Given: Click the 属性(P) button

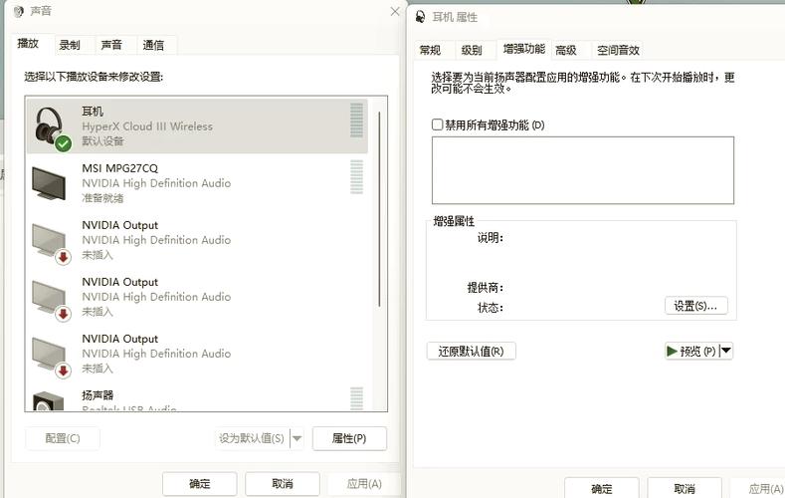Looking at the screenshot, I should [348, 438].
